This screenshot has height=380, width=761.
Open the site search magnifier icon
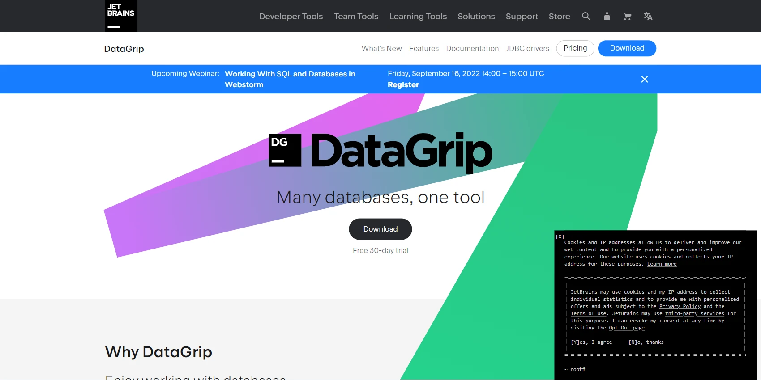(x=586, y=16)
